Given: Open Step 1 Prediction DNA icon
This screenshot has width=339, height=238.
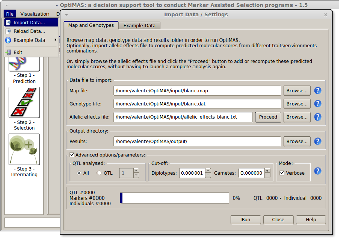Looking at the screenshot, I should 24,64.
